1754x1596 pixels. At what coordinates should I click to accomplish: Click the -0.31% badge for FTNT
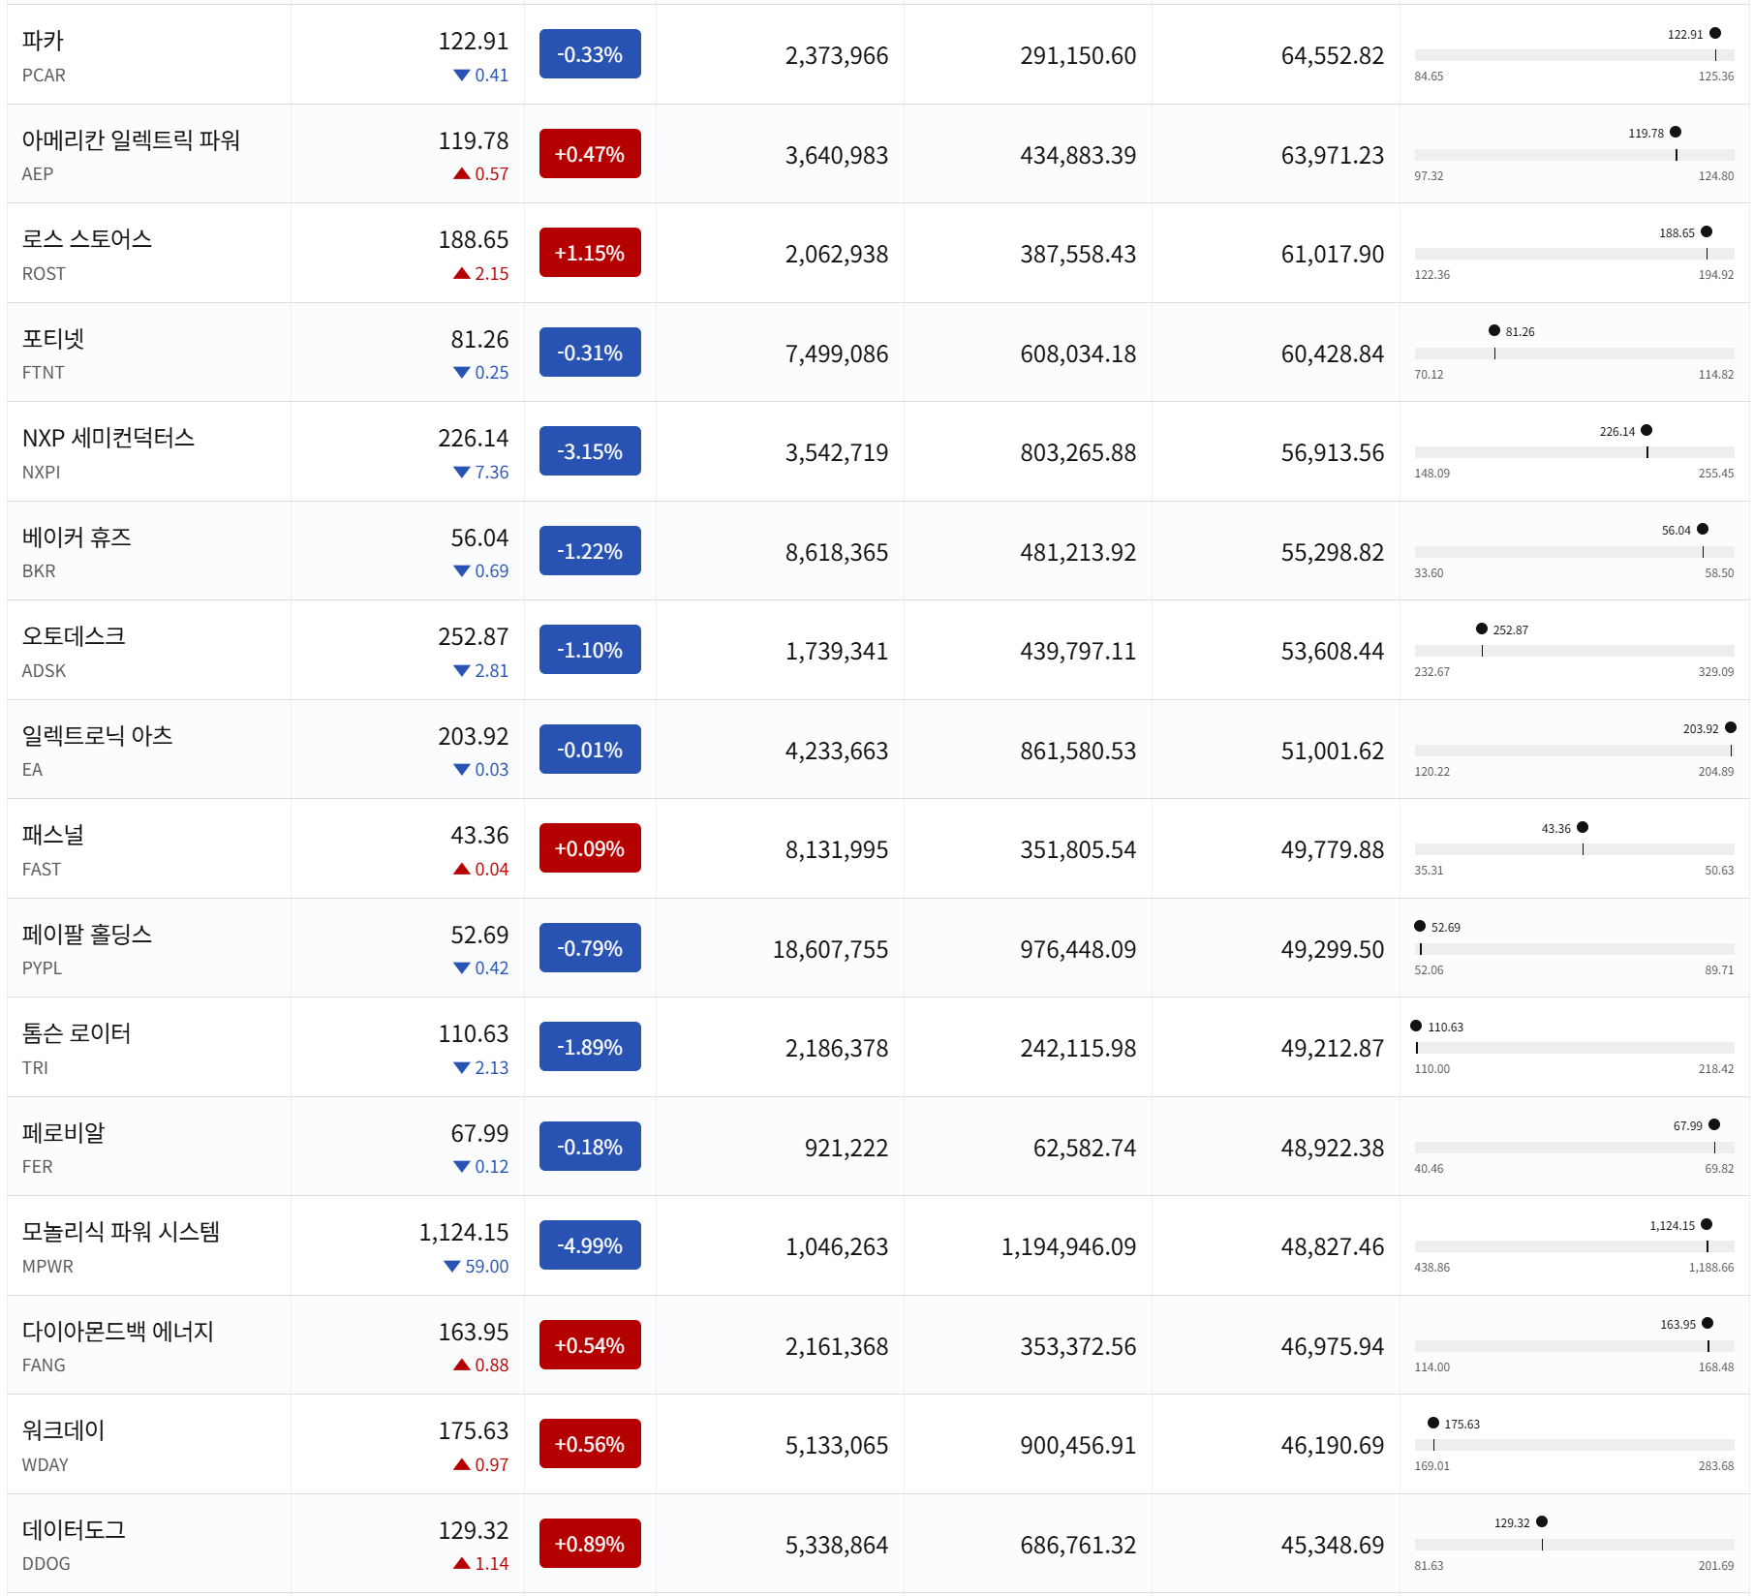coord(590,353)
